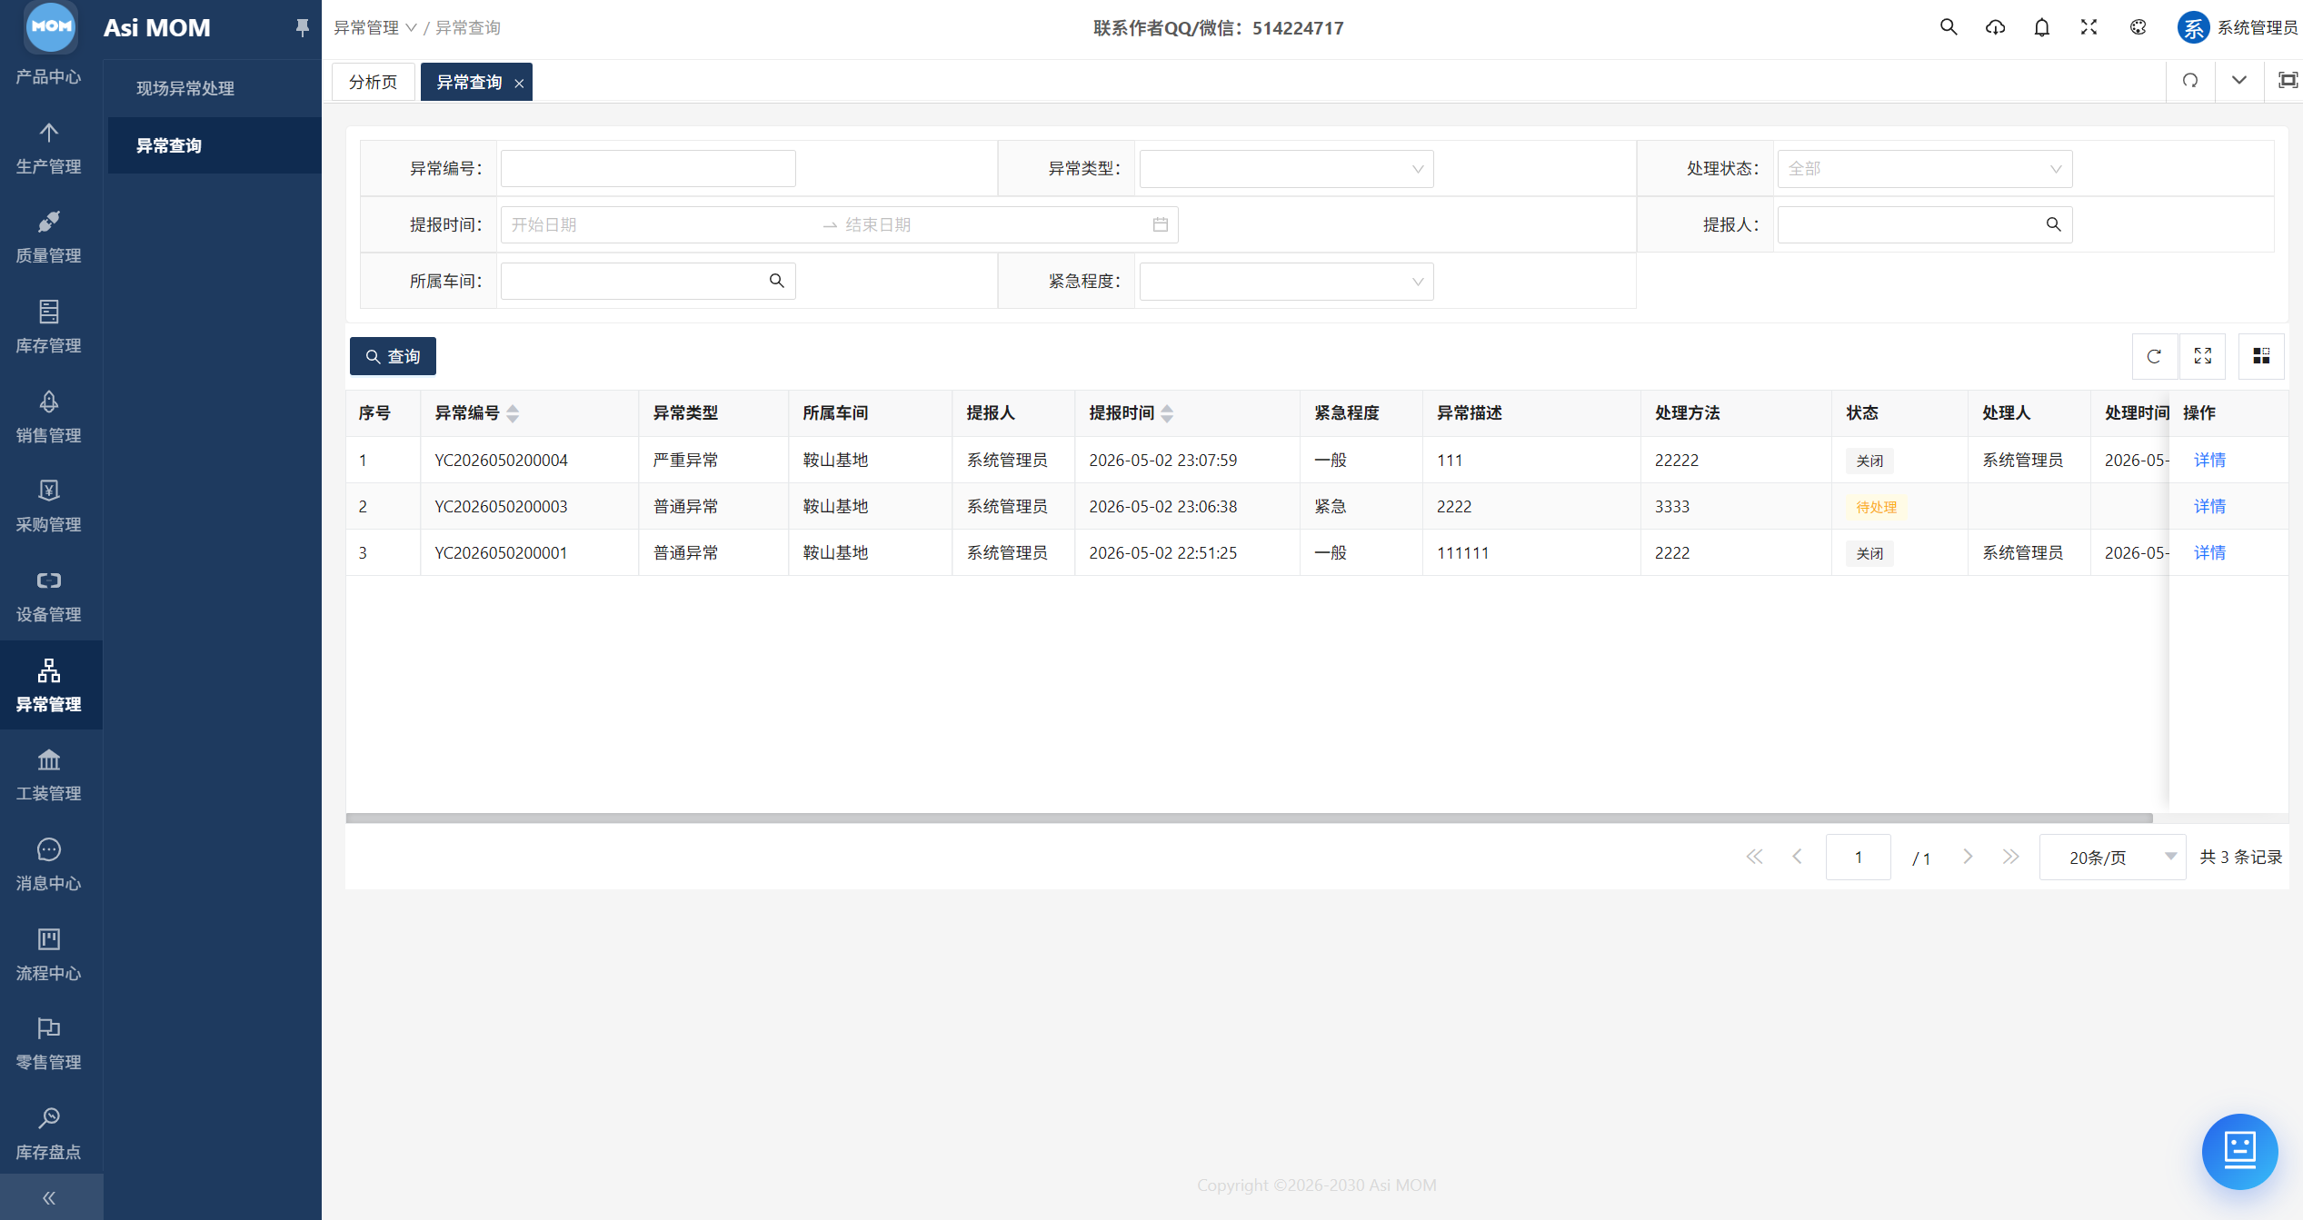The image size is (2303, 1220).
Task: Open 生产管理 in the sidebar
Action: [49, 148]
